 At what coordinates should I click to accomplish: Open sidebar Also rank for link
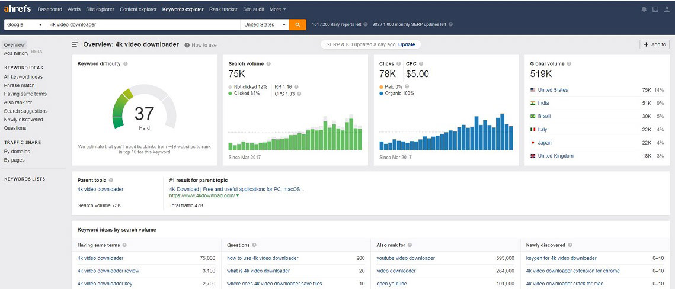pyautogui.click(x=18, y=102)
